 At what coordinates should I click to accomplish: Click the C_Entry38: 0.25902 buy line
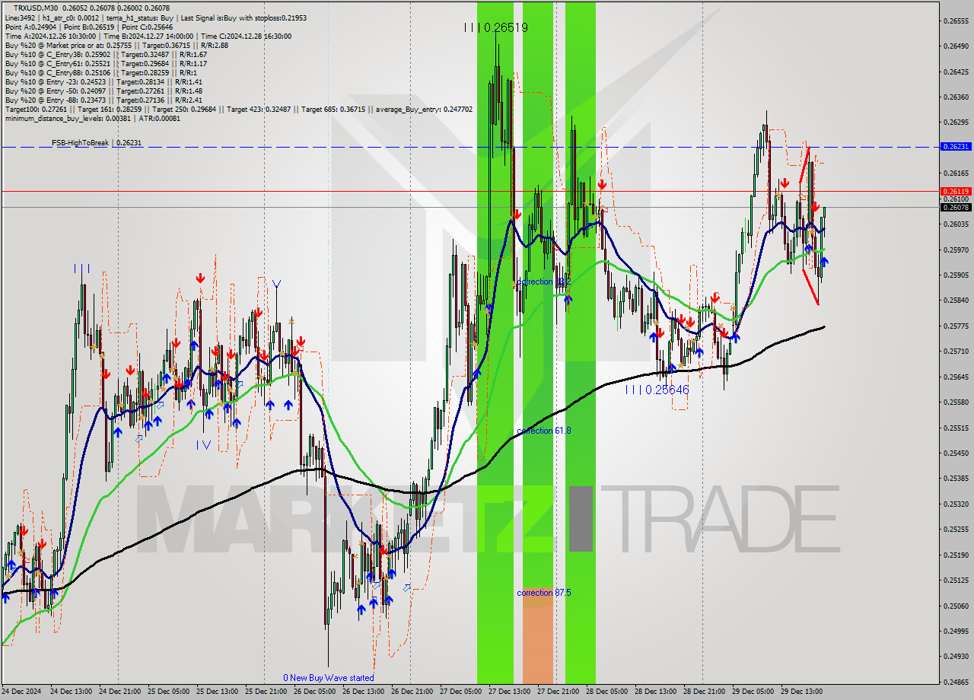click(x=106, y=55)
